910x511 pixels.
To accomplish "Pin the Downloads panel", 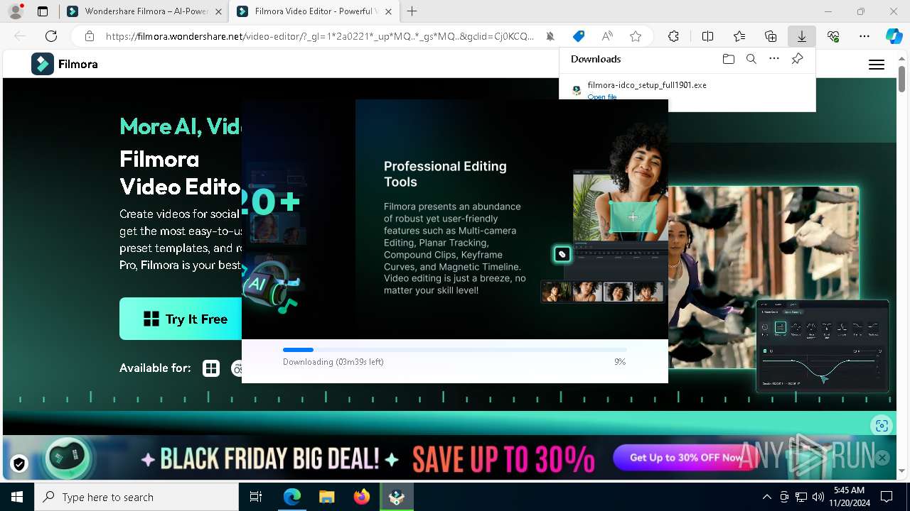I will click(797, 59).
